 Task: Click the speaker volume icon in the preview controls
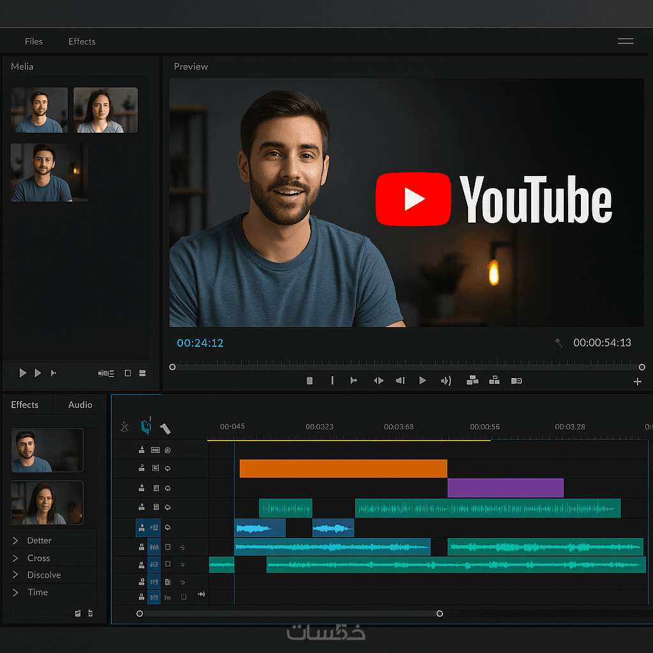click(446, 381)
